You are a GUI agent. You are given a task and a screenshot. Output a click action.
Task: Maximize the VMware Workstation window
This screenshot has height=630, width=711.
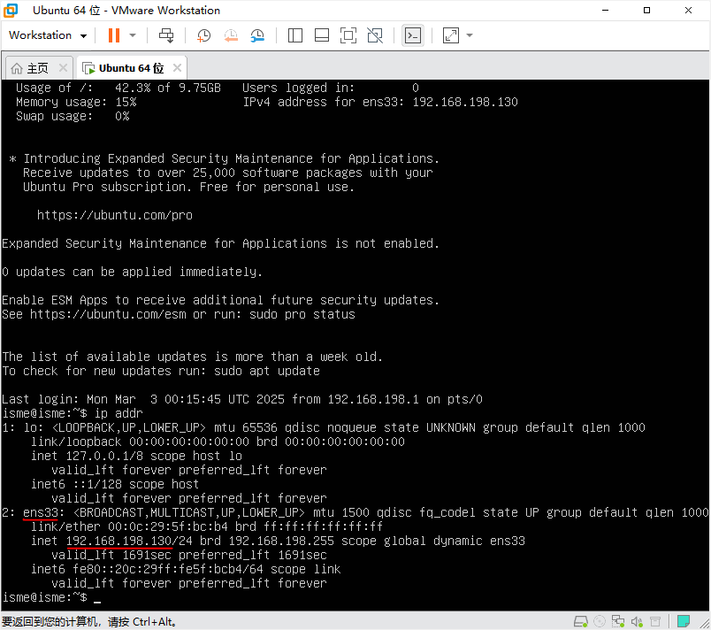(646, 10)
